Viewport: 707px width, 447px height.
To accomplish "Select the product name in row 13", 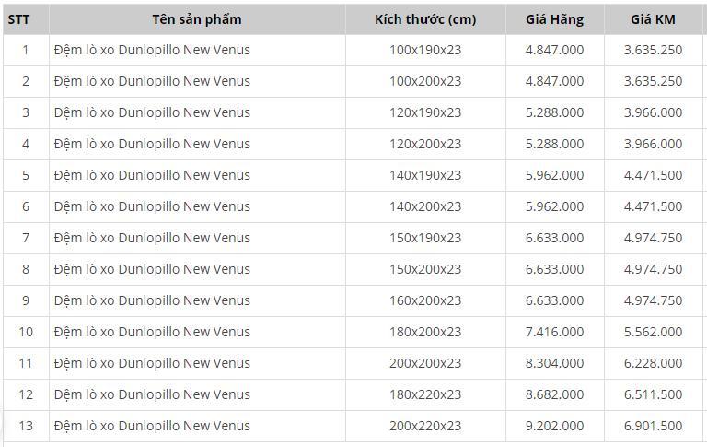I will pos(152,426).
